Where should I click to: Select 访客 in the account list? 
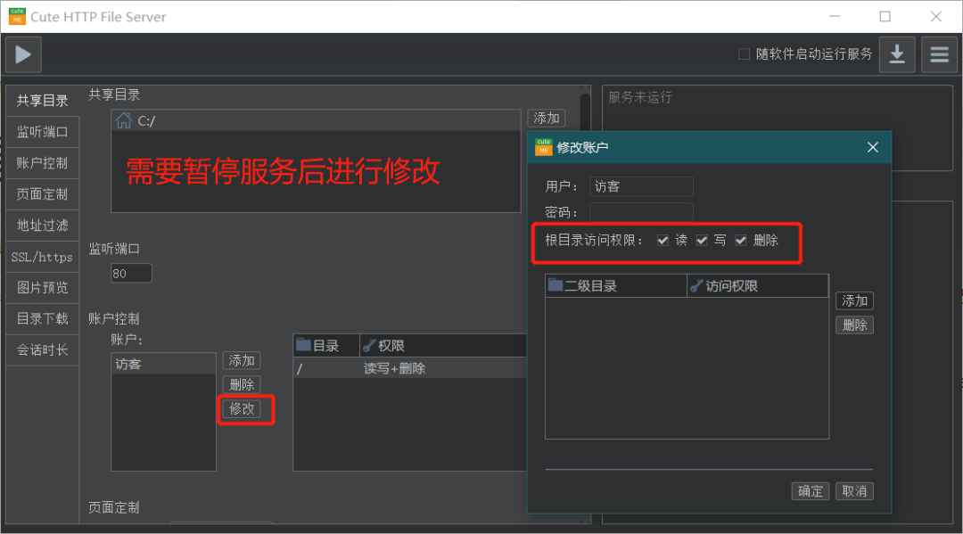point(163,365)
